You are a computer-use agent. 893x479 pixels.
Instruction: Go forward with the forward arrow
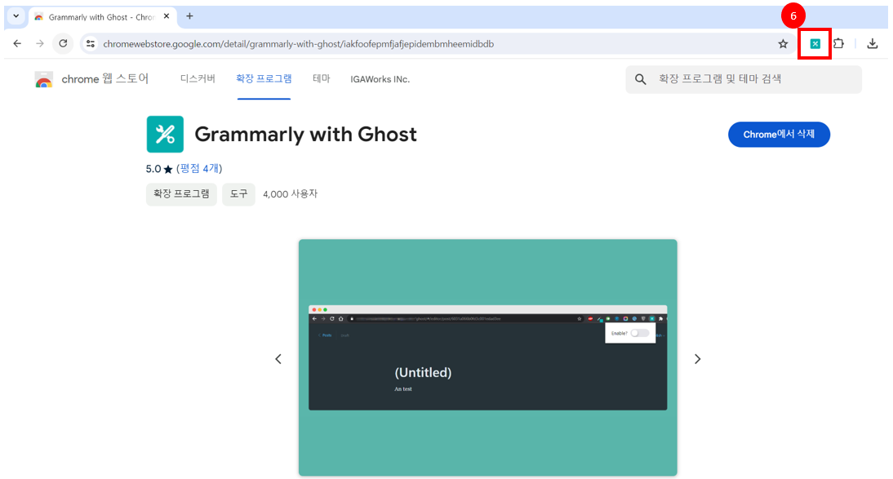[39, 43]
